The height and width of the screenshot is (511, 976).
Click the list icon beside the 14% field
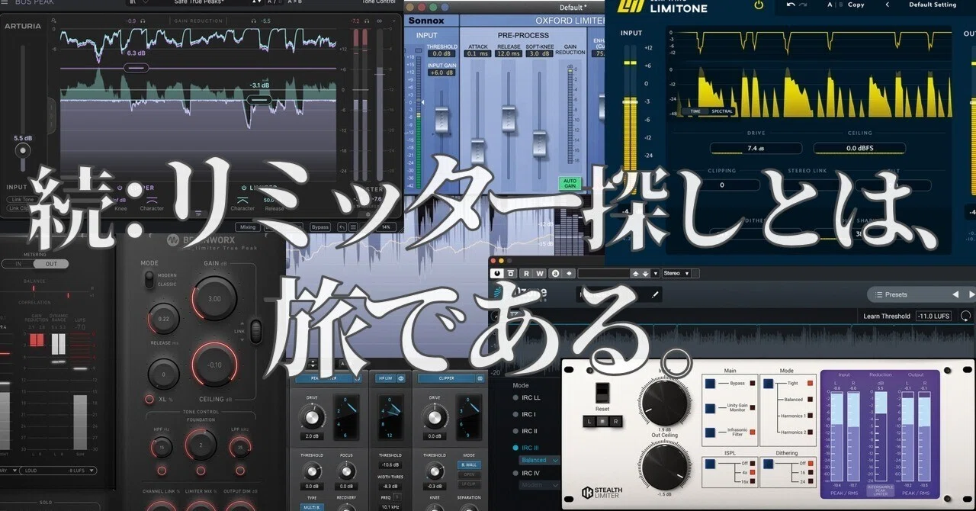pos(352,227)
